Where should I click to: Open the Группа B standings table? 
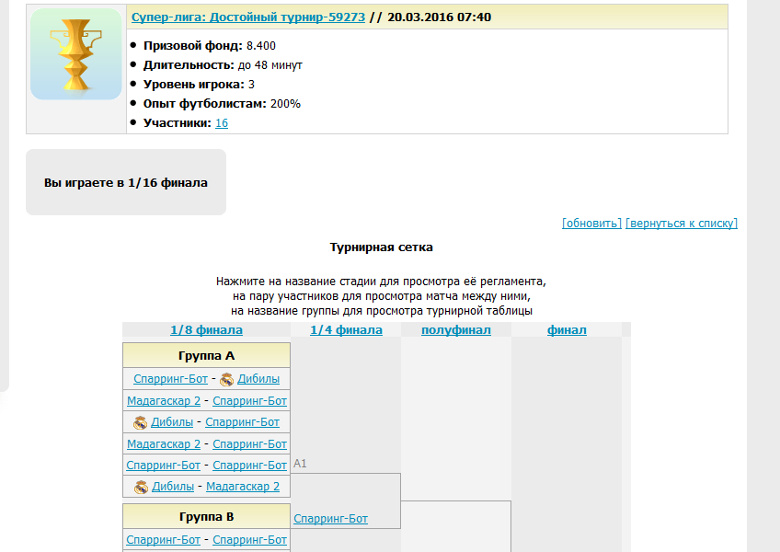[x=206, y=516]
